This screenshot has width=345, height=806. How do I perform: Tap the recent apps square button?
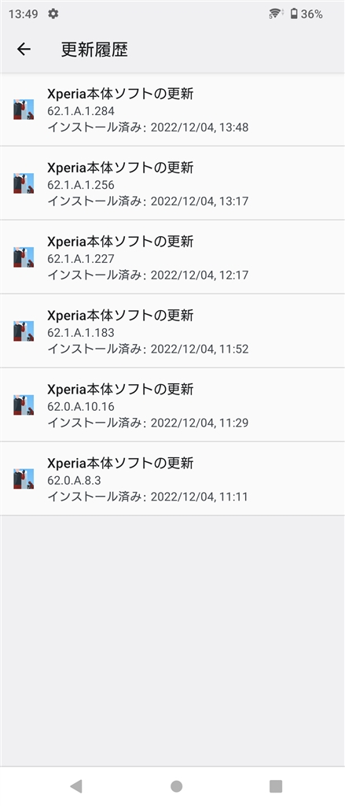[x=276, y=786]
